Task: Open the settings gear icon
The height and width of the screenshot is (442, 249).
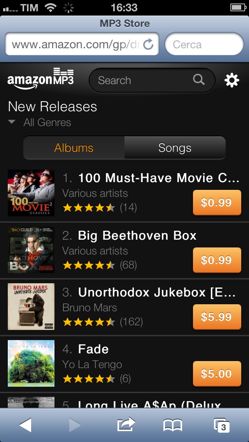Action: pyautogui.click(x=232, y=80)
